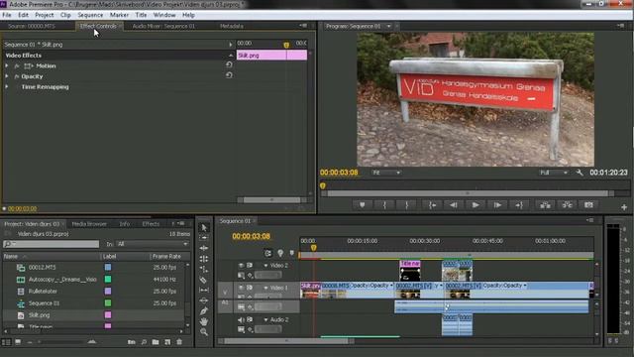Click New Bin icon in the Project panel
The height and width of the screenshot is (357, 634).
click(156, 342)
